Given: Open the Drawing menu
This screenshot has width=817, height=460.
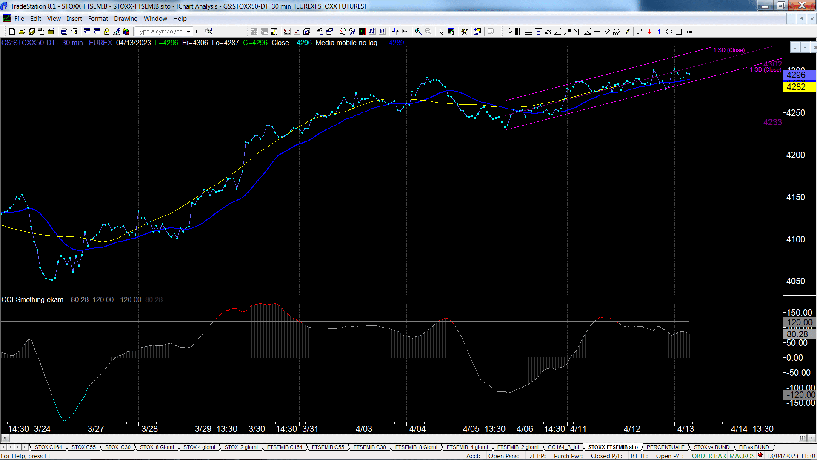Looking at the screenshot, I should point(126,18).
